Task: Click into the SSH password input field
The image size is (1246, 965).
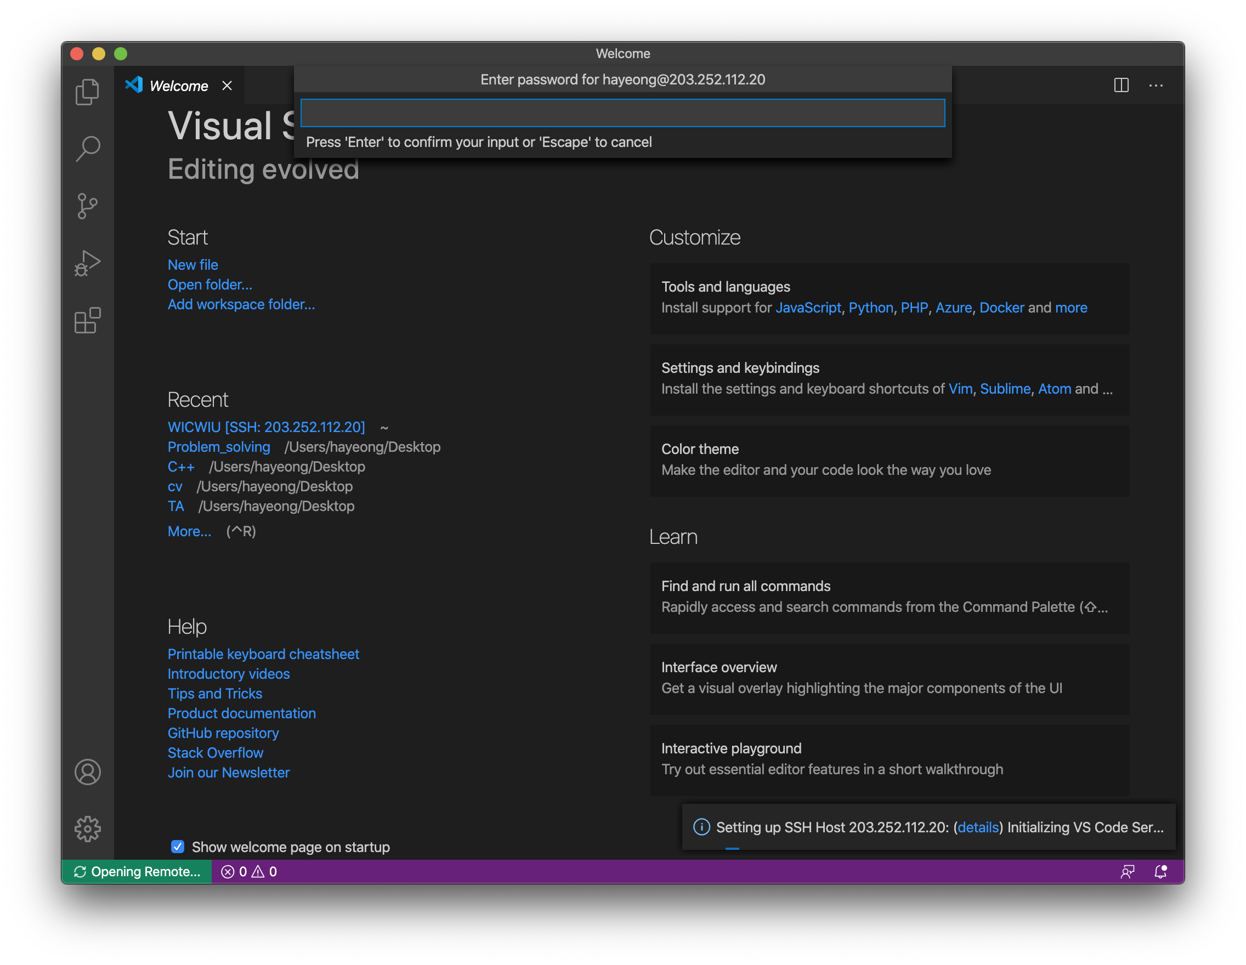Action: coord(622,113)
